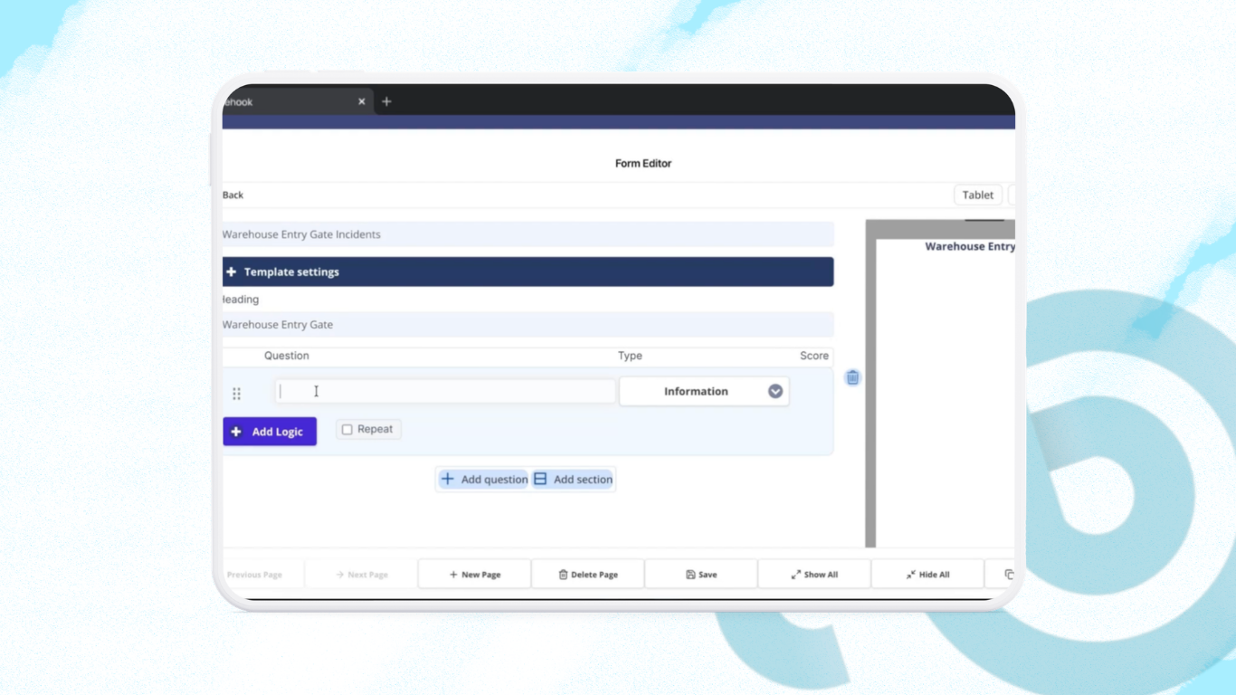The height and width of the screenshot is (695, 1236).
Task: Click the plus icon on Template settings
Action: (232, 271)
